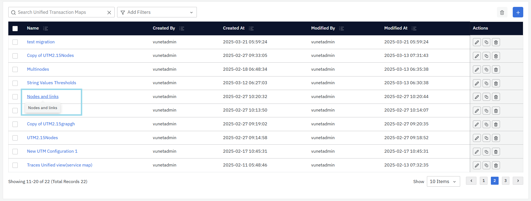Click the blue plus add button

[518, 12]
